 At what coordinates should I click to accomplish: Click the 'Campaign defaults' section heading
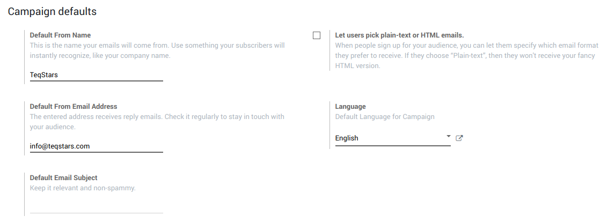coord(52,11)
